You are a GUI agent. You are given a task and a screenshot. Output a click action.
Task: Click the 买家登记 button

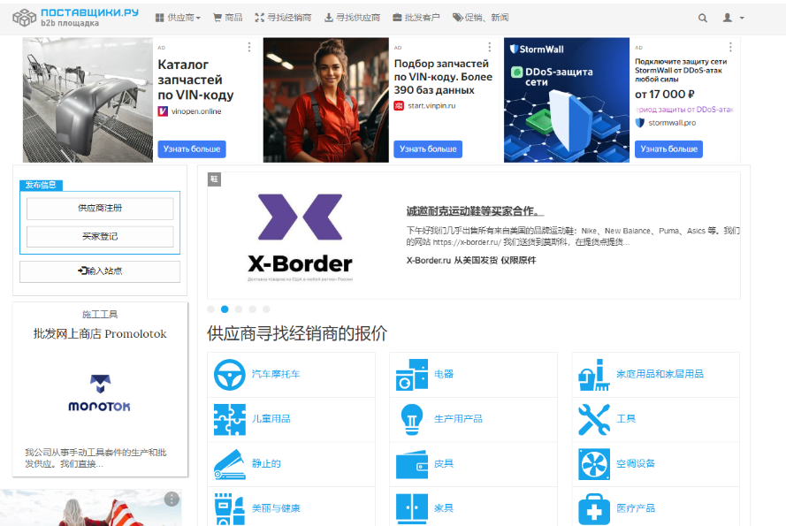(100, 237)
